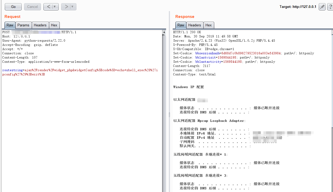Open the next history dropdown arrow

(x=73, y=7)
